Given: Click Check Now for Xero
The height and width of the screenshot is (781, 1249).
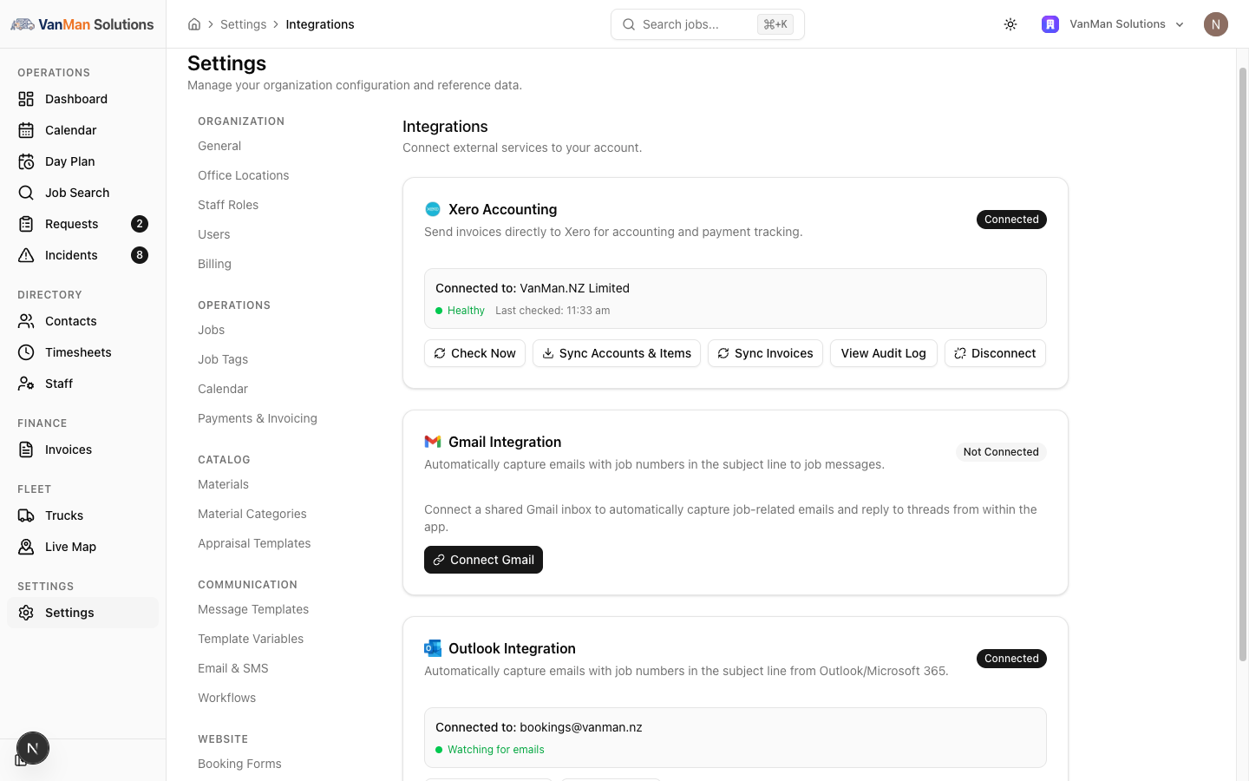Looking at the screenshot, I should pos(474,353).
